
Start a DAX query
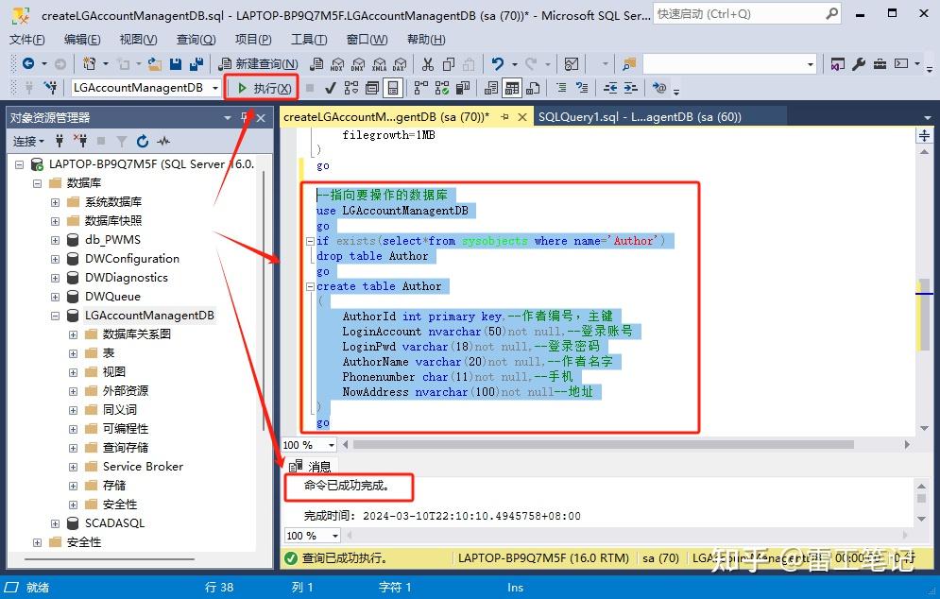click(x=400, y=63)
